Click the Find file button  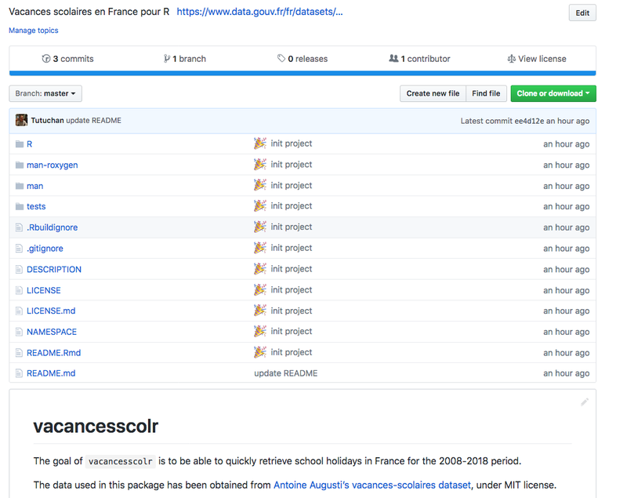tap(486, 93)
